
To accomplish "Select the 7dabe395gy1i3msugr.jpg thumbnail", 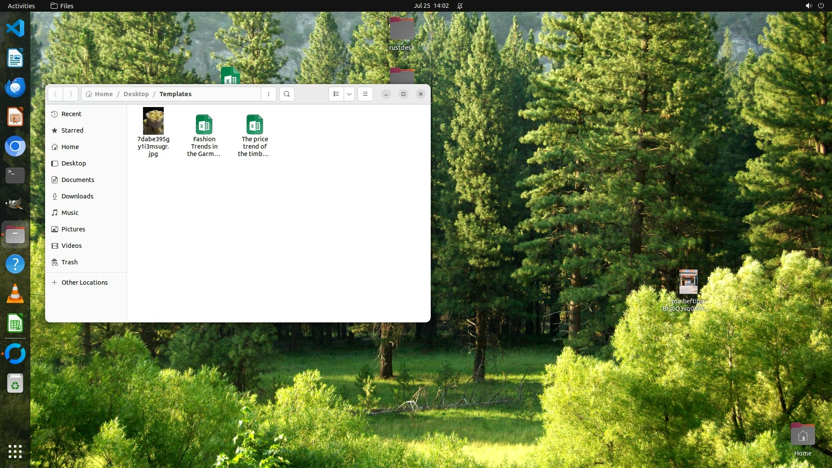I will 153,121.
